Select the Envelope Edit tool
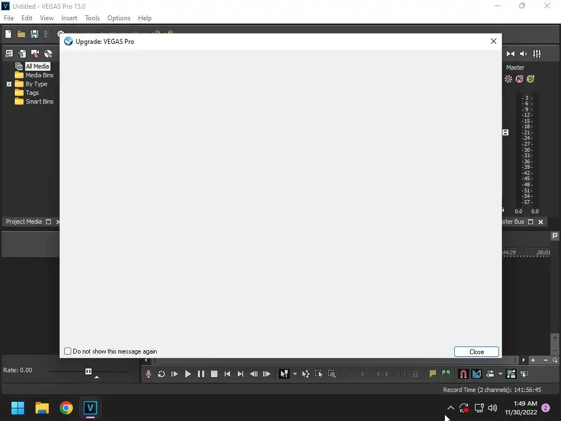 [306, 374]
